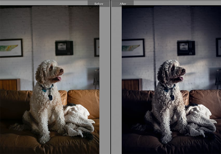The height and width of the screenshot is (154, 221).
Task: Select the vertical divider between Before and After
Action: pyautogui.click(x=111, y=77)
